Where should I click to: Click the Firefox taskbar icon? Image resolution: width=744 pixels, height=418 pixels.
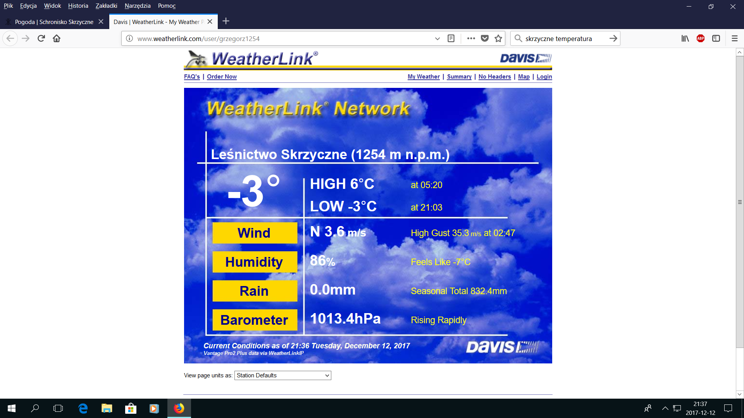pos(179,408)
